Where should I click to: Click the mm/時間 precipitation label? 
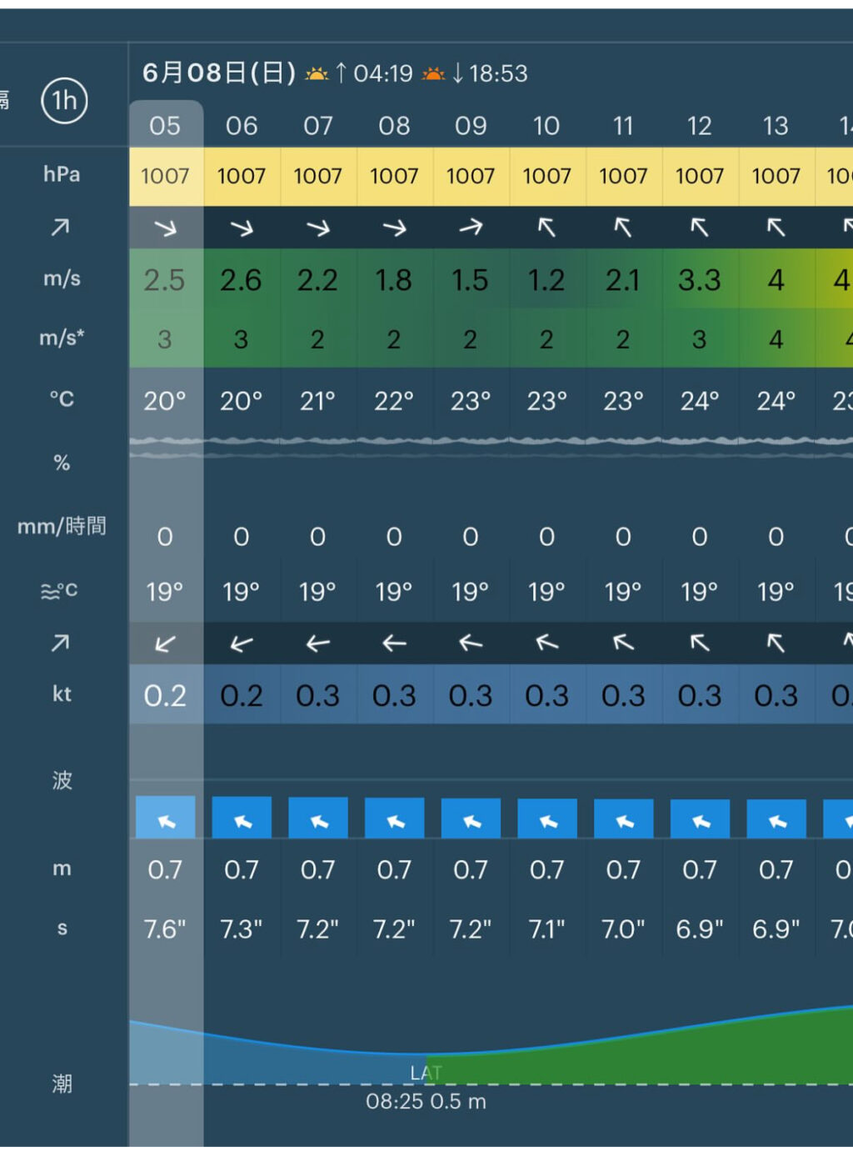pyautogui.click(x=62, y=526)
